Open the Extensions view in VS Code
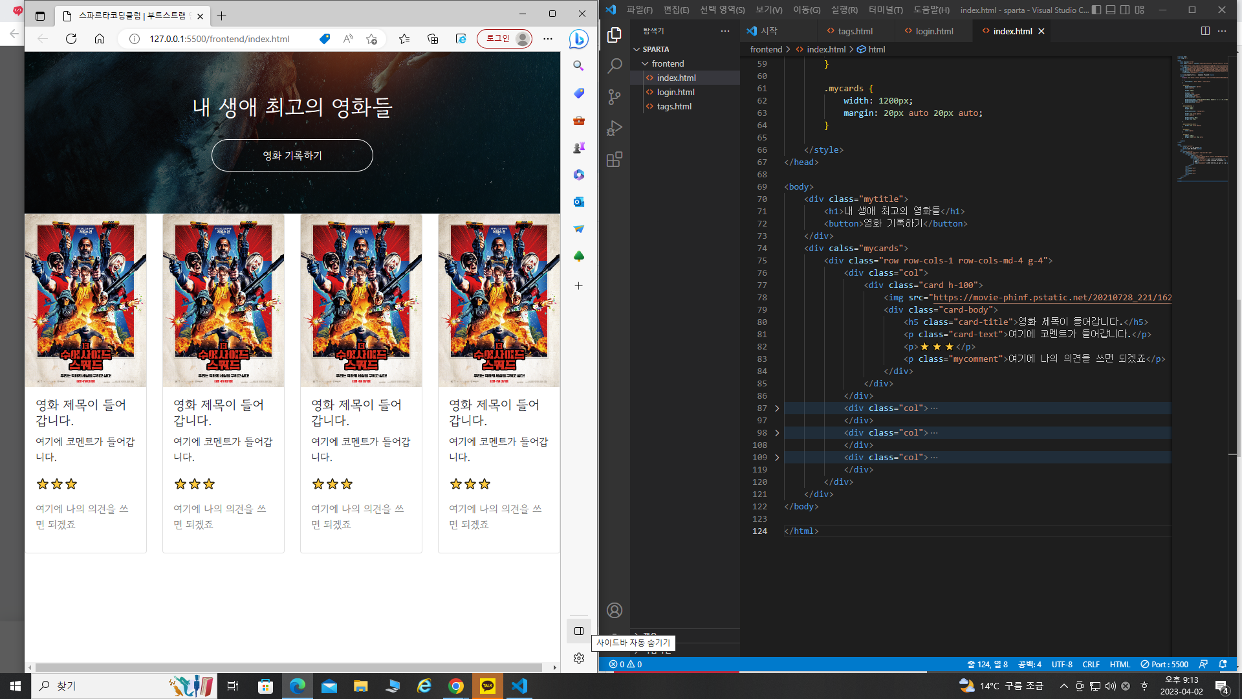The width and height of the screenshot is (1242, 699). [615, 159]
